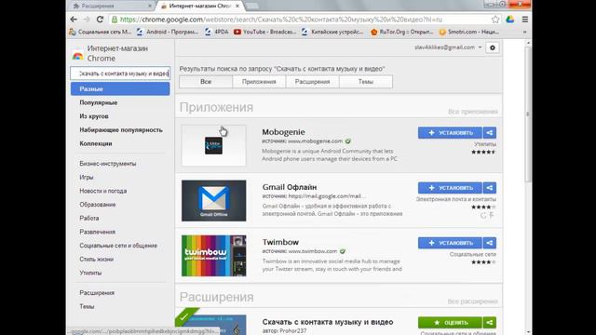Select the Приложения results filter tab
This screenshot has height=335, width=596.
click(x=259, y=82)
